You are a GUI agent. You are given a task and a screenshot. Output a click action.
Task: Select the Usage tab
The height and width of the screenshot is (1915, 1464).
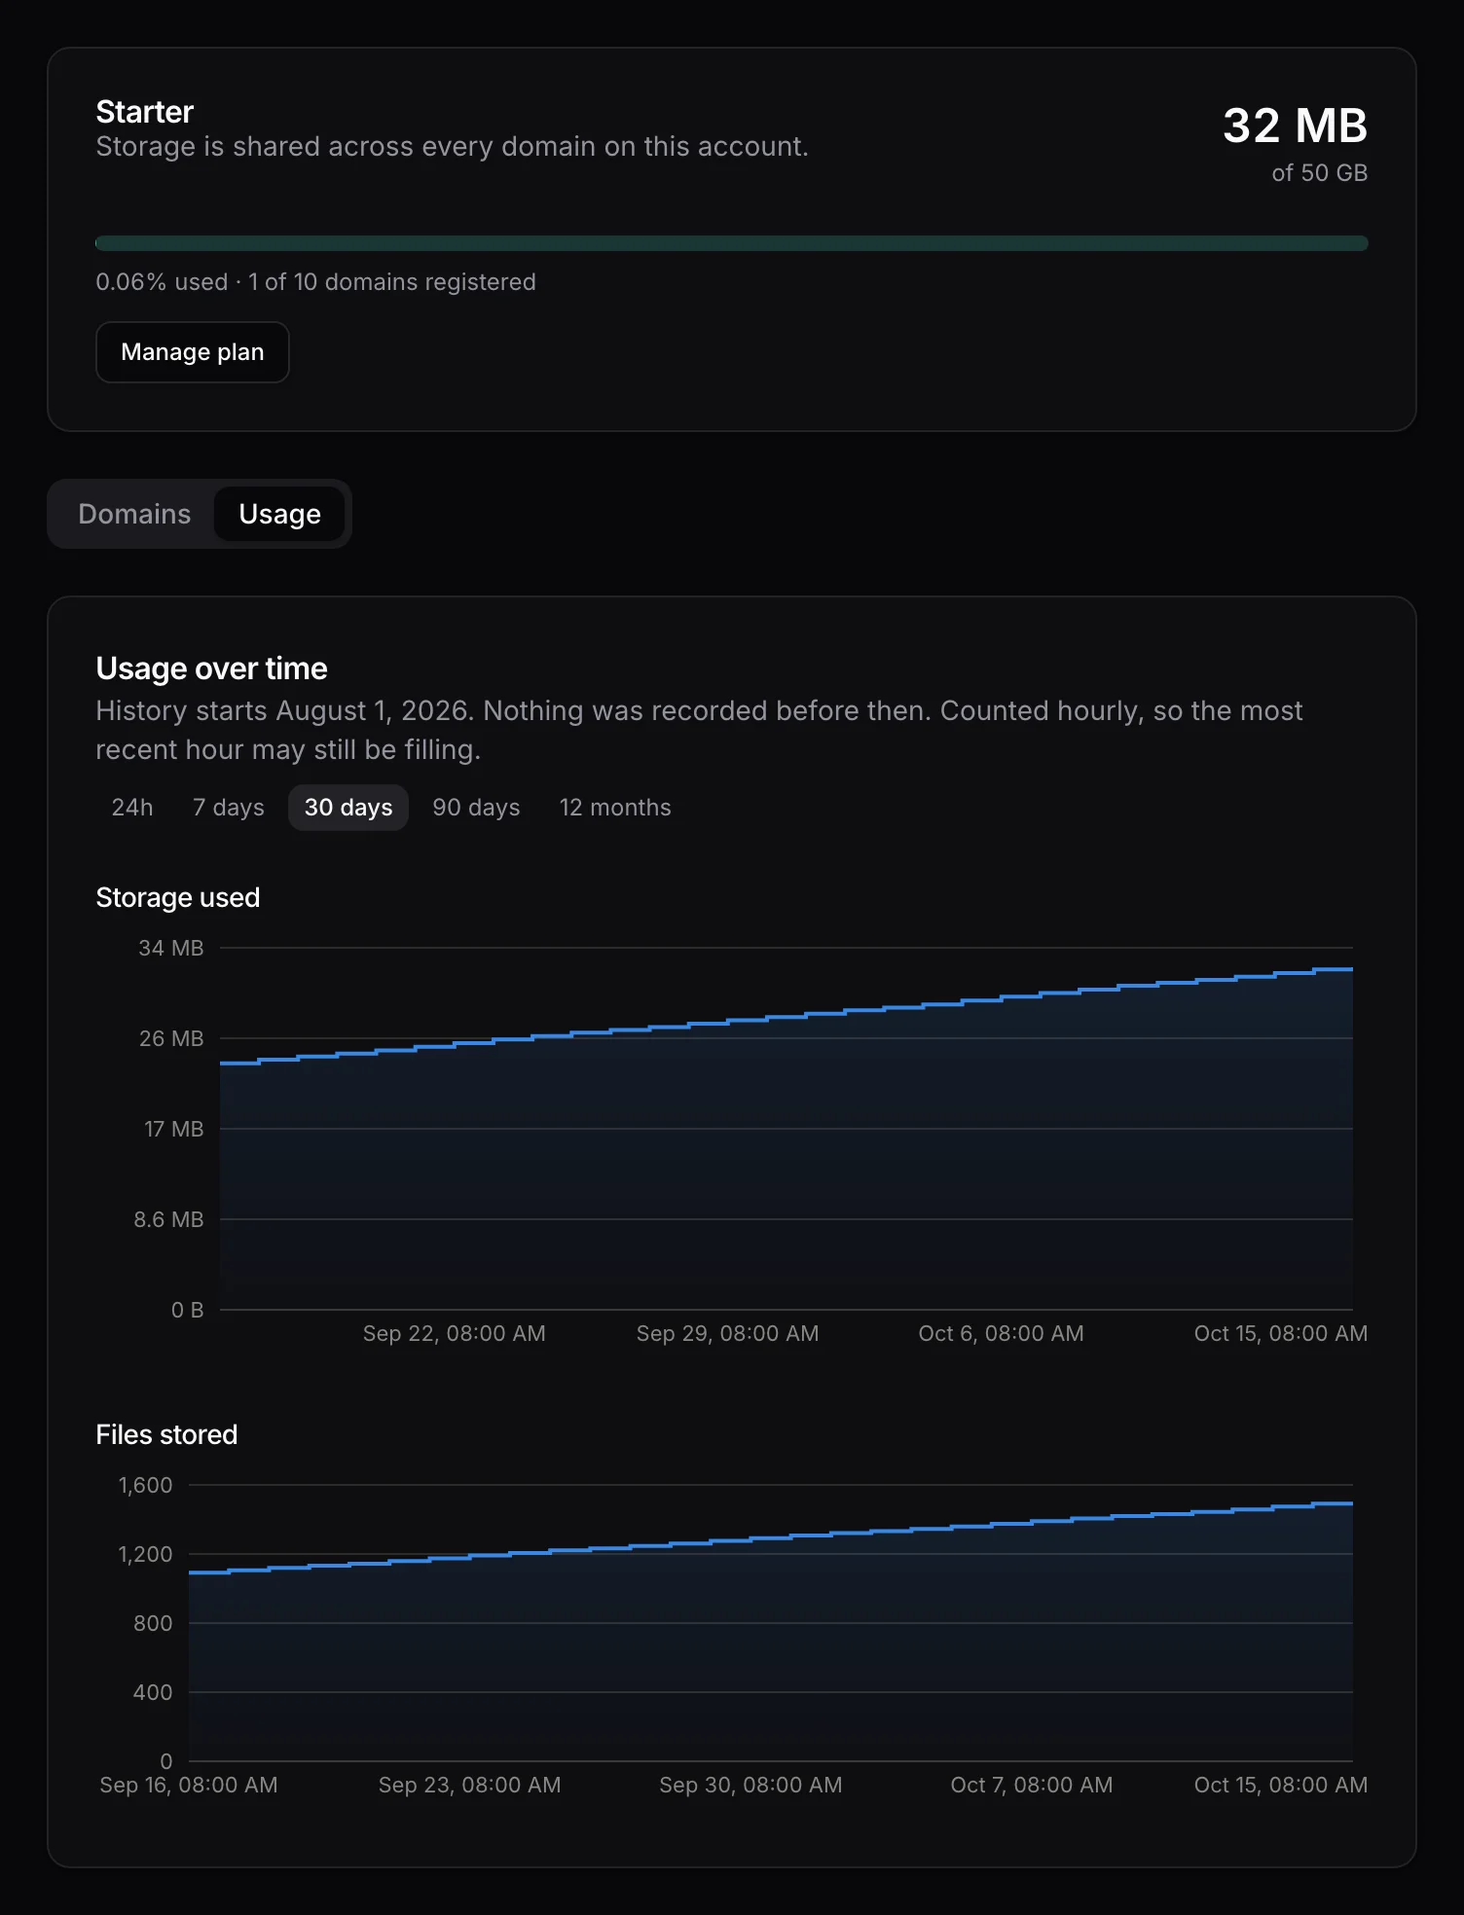(279, 514)
